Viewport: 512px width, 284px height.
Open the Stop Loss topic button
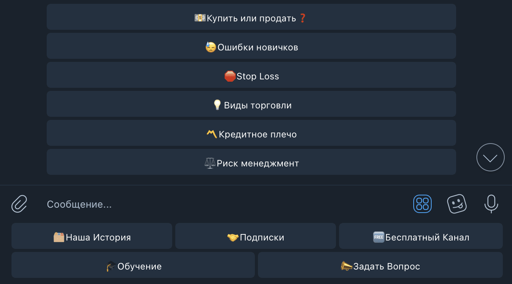[251, 76]
